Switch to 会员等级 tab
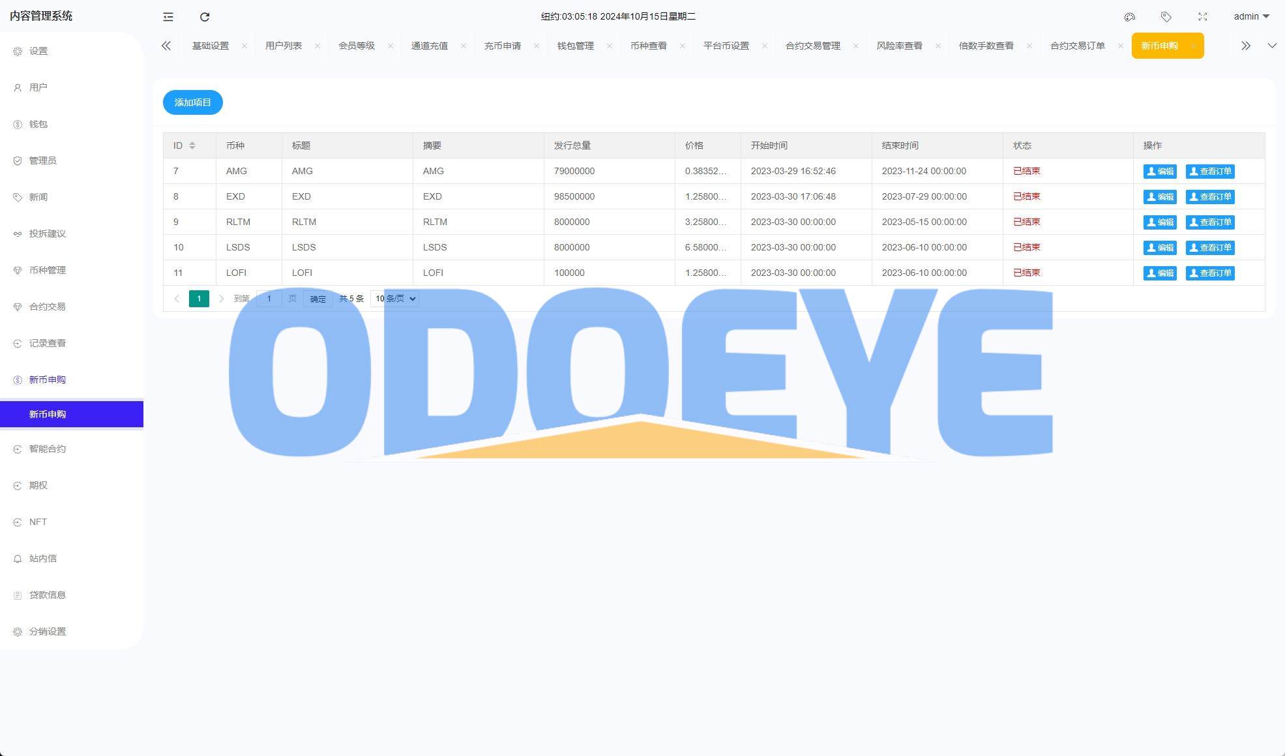Screen dimensions: 1285x756 point(357,46)
